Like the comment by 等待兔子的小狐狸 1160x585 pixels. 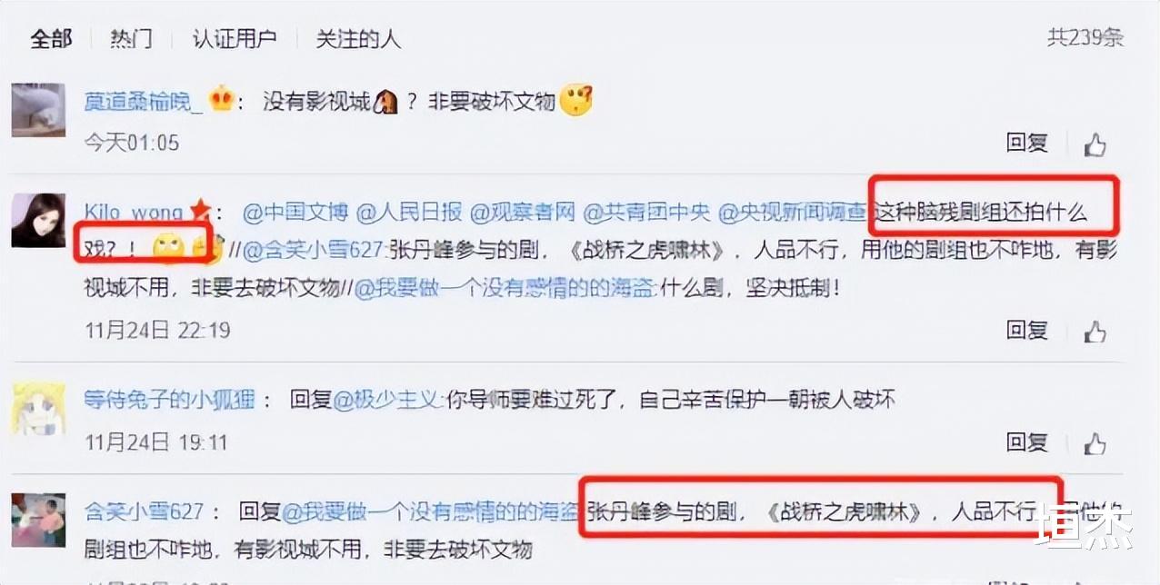coord(1095,444)
